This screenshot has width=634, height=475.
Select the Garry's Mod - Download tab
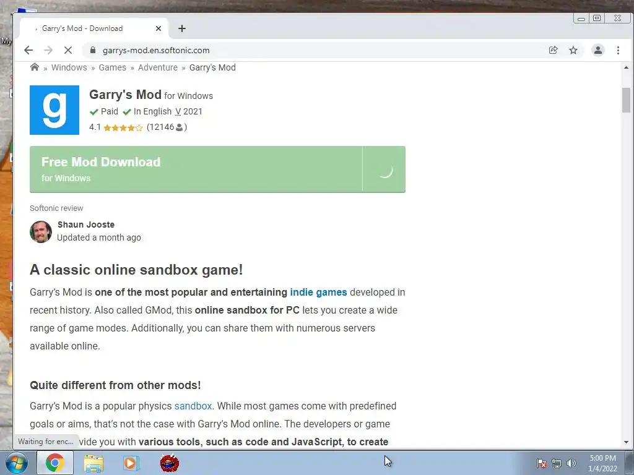(94, 28)
